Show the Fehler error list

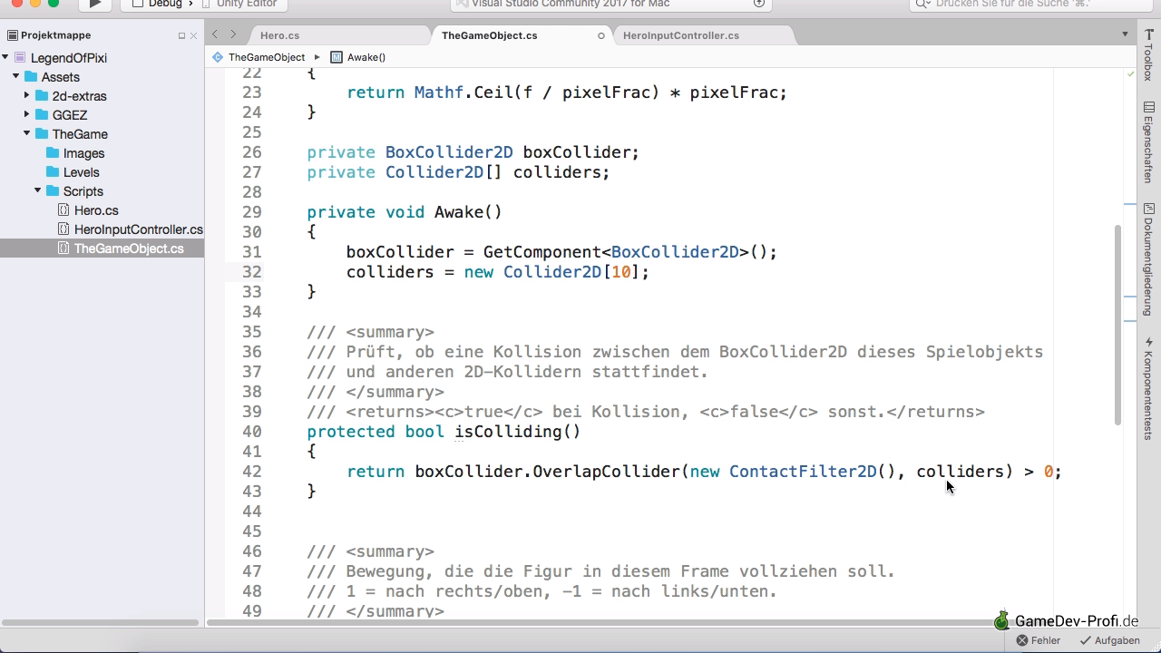(x=1039, y=640)
